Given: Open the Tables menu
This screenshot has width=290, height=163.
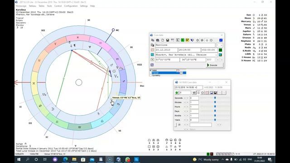Looking at the screenshot, I should tap(41, 6).
